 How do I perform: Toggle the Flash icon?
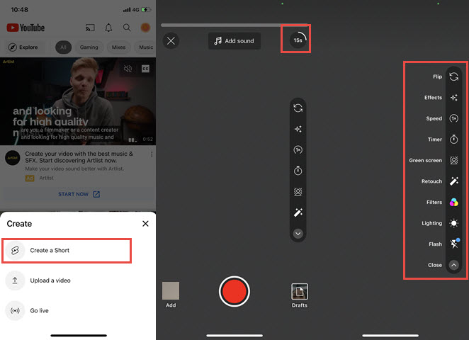click(454, 244)
